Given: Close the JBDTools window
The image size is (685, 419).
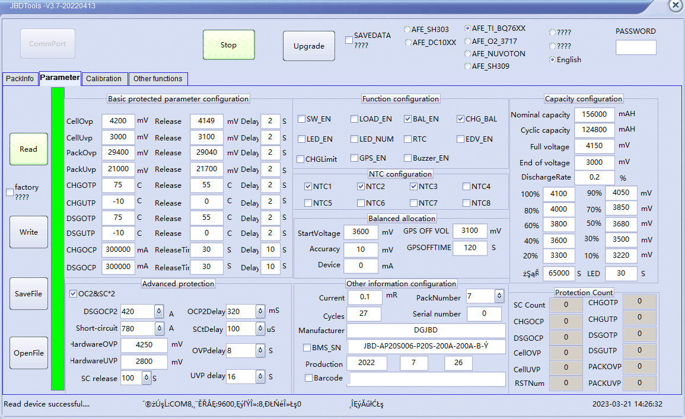Looking at the screenshot, I should pos(675,5).
